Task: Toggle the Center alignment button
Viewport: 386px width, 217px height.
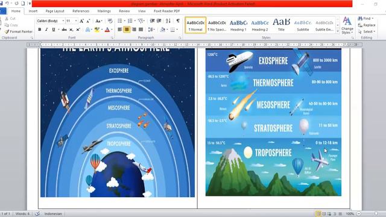Action: pos(127,30)
